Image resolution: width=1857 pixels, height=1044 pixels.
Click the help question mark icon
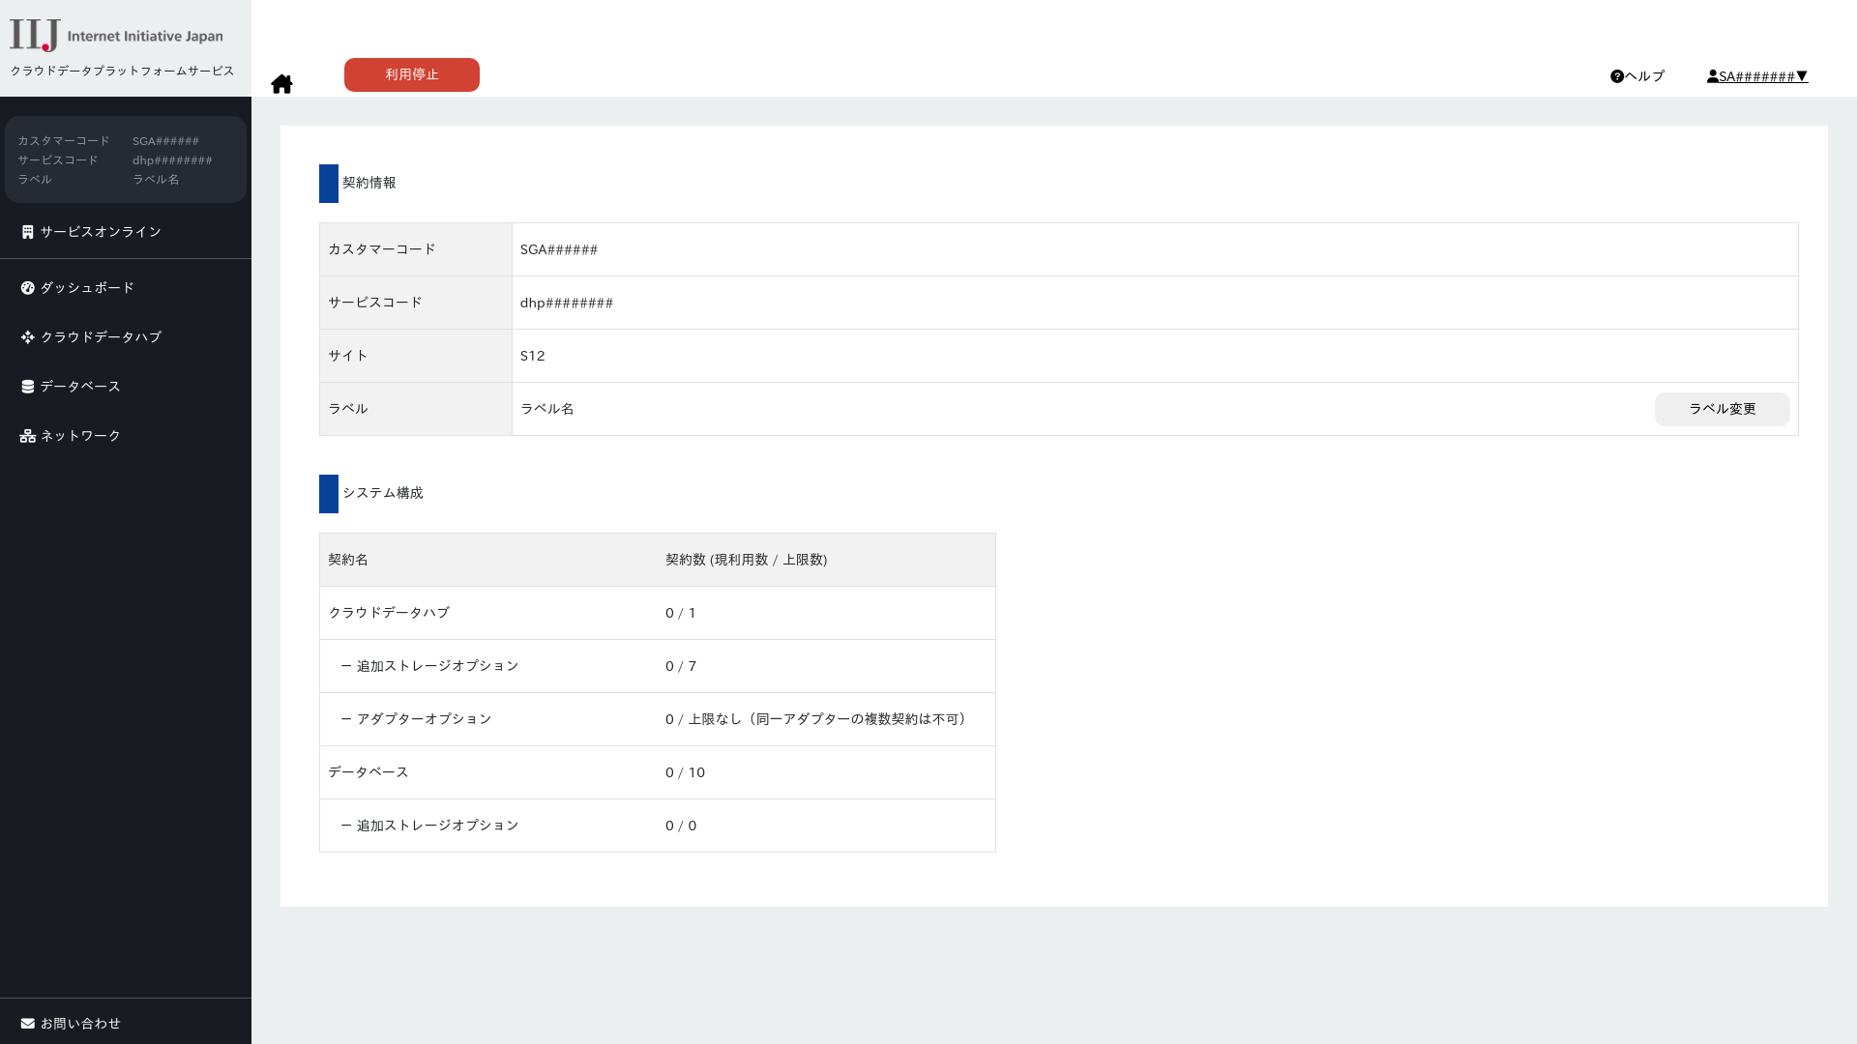click(x=1616, y=76)
